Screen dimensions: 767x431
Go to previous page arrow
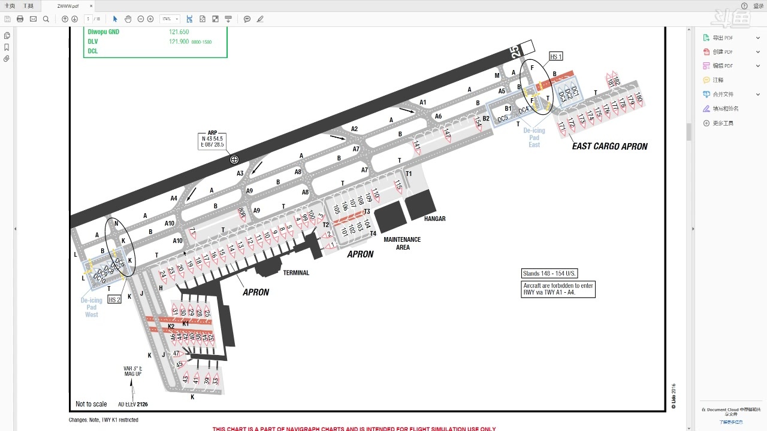(x=65, y=19)
